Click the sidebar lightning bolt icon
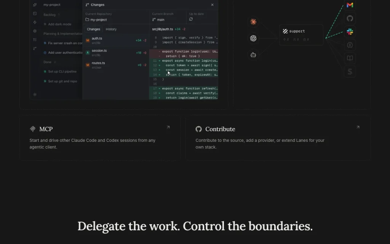390x244 pixels. pyautogui.click(x=35, y=22)
